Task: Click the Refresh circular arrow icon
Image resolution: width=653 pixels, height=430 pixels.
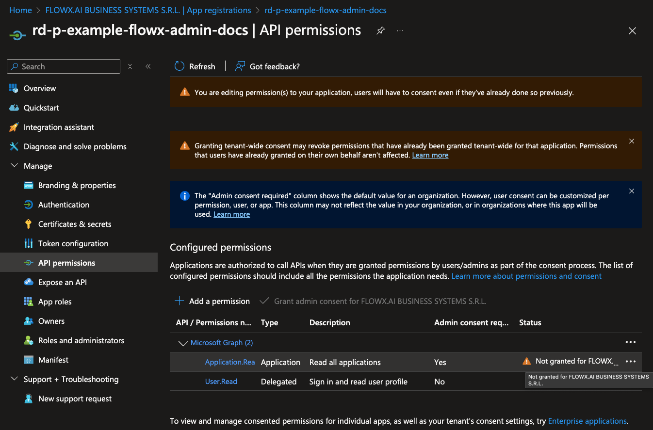Action: [x=180, y=66]
